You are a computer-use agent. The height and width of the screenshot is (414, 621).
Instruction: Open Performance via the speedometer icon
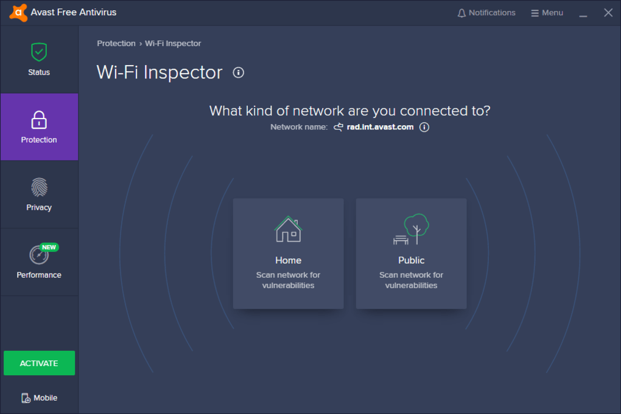pos(38,255)
